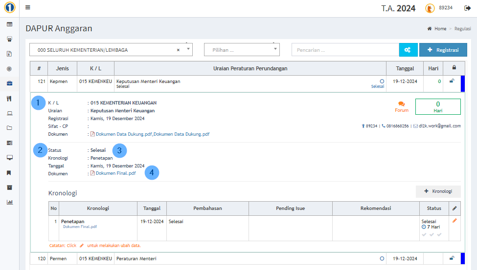Expand the Pilihan dropdown
This screenshot has width=477, height=270.
[x=242, y=50]
